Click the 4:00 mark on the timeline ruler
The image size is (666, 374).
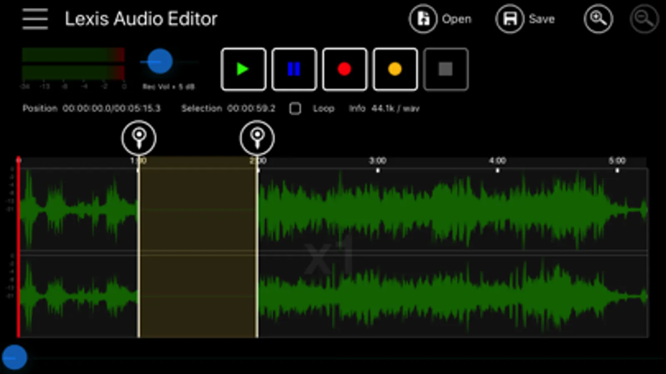point(497,161)
